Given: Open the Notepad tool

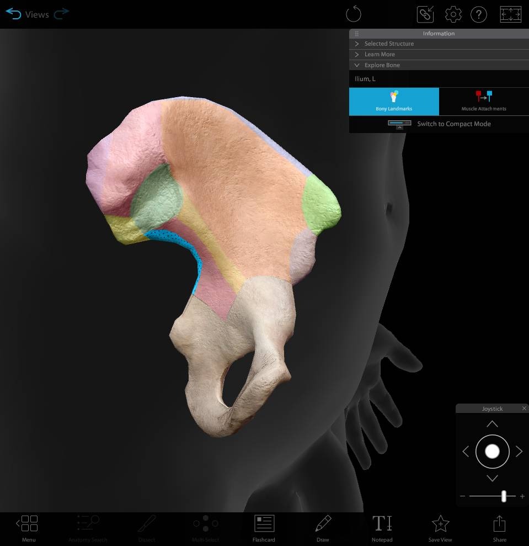Looking at the screenshot, I should 382,528.
